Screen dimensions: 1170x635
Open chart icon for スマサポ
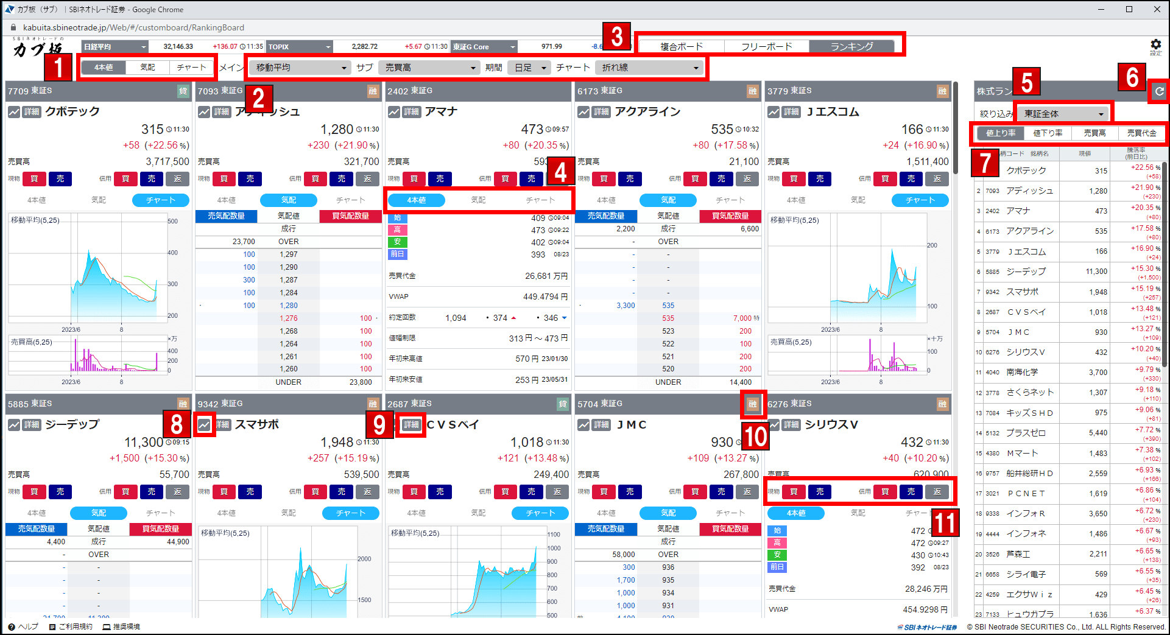204,425
